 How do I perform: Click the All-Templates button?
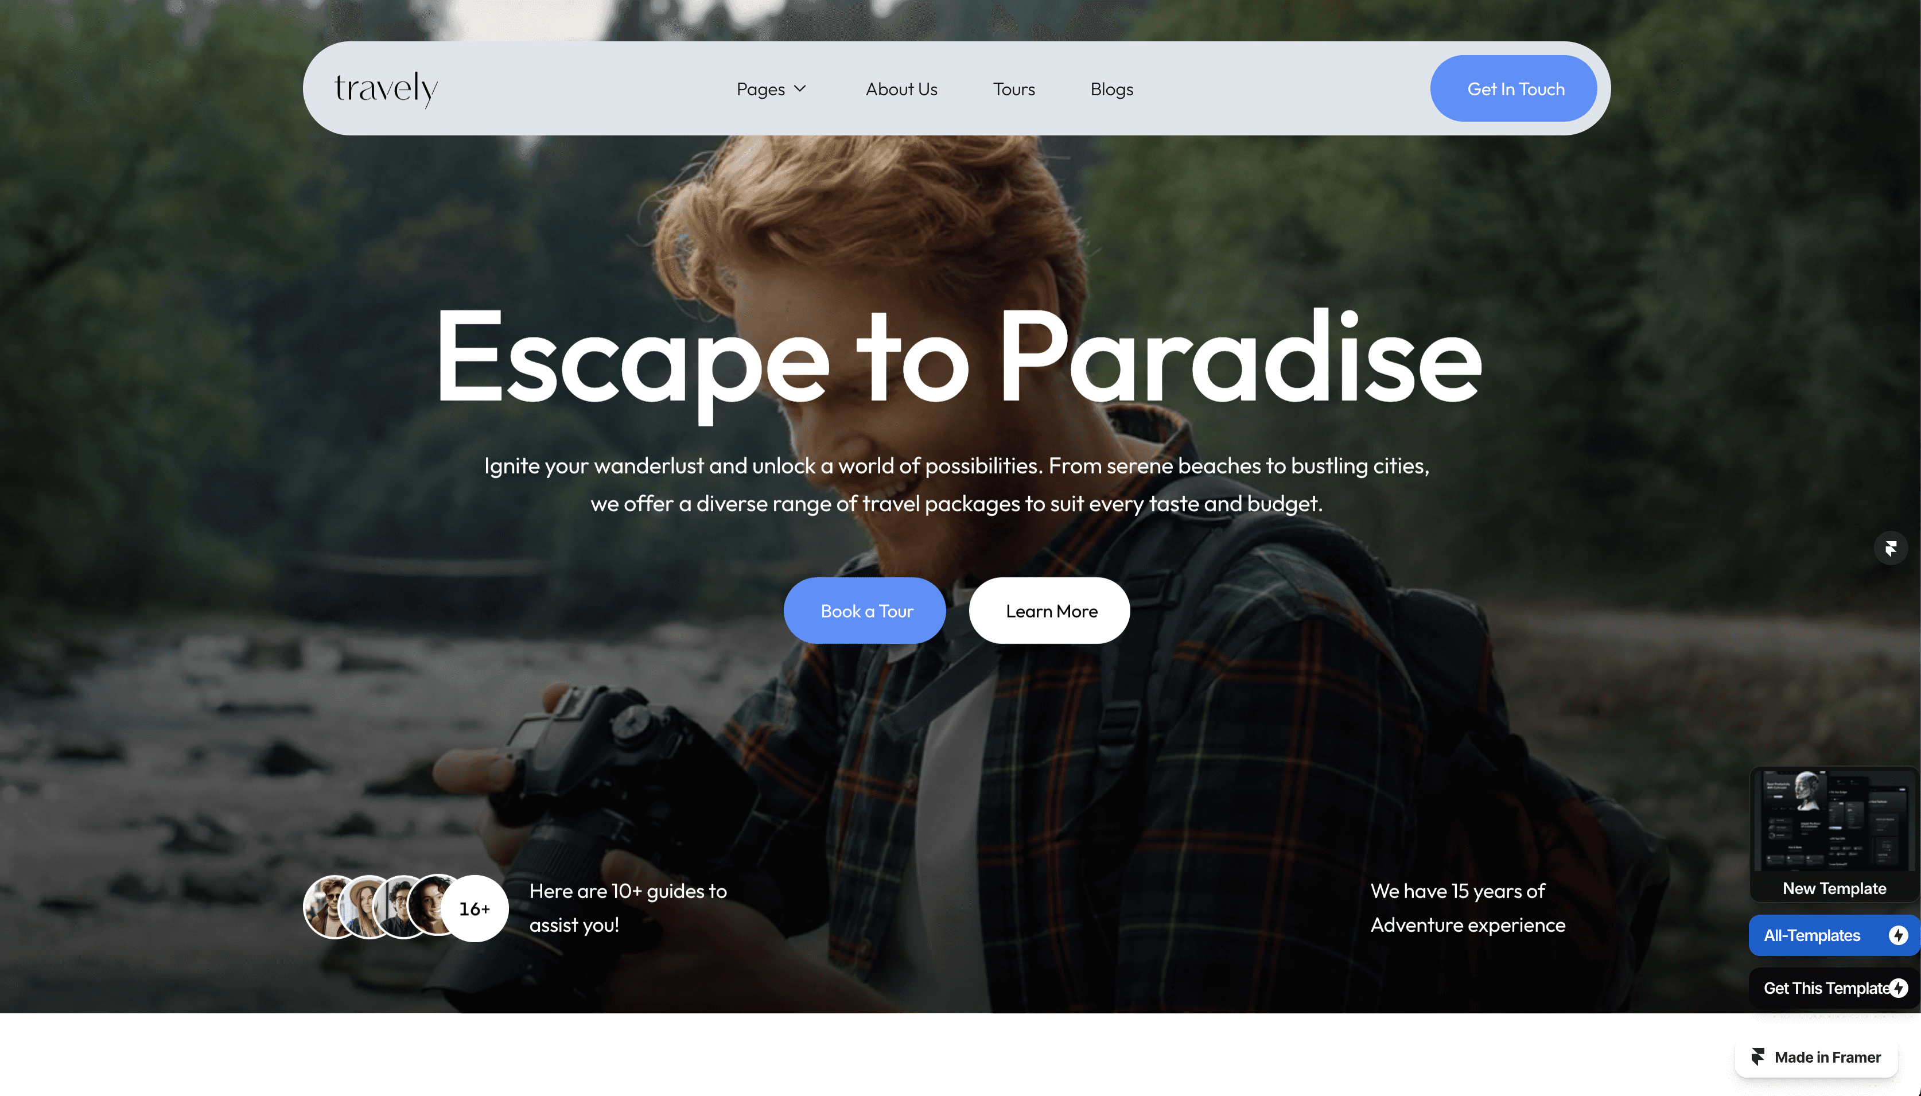(1834, 935)
